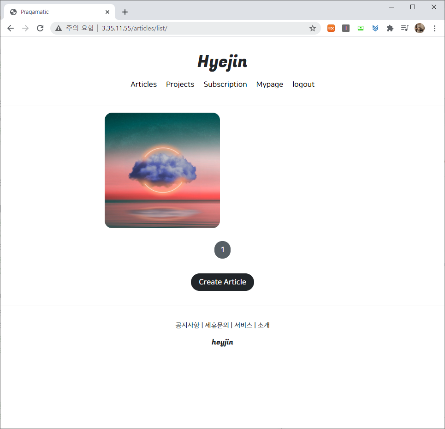Open a new browser tab
The width and height of the screenshot is (445, 429).
click(x=125, y=12)
